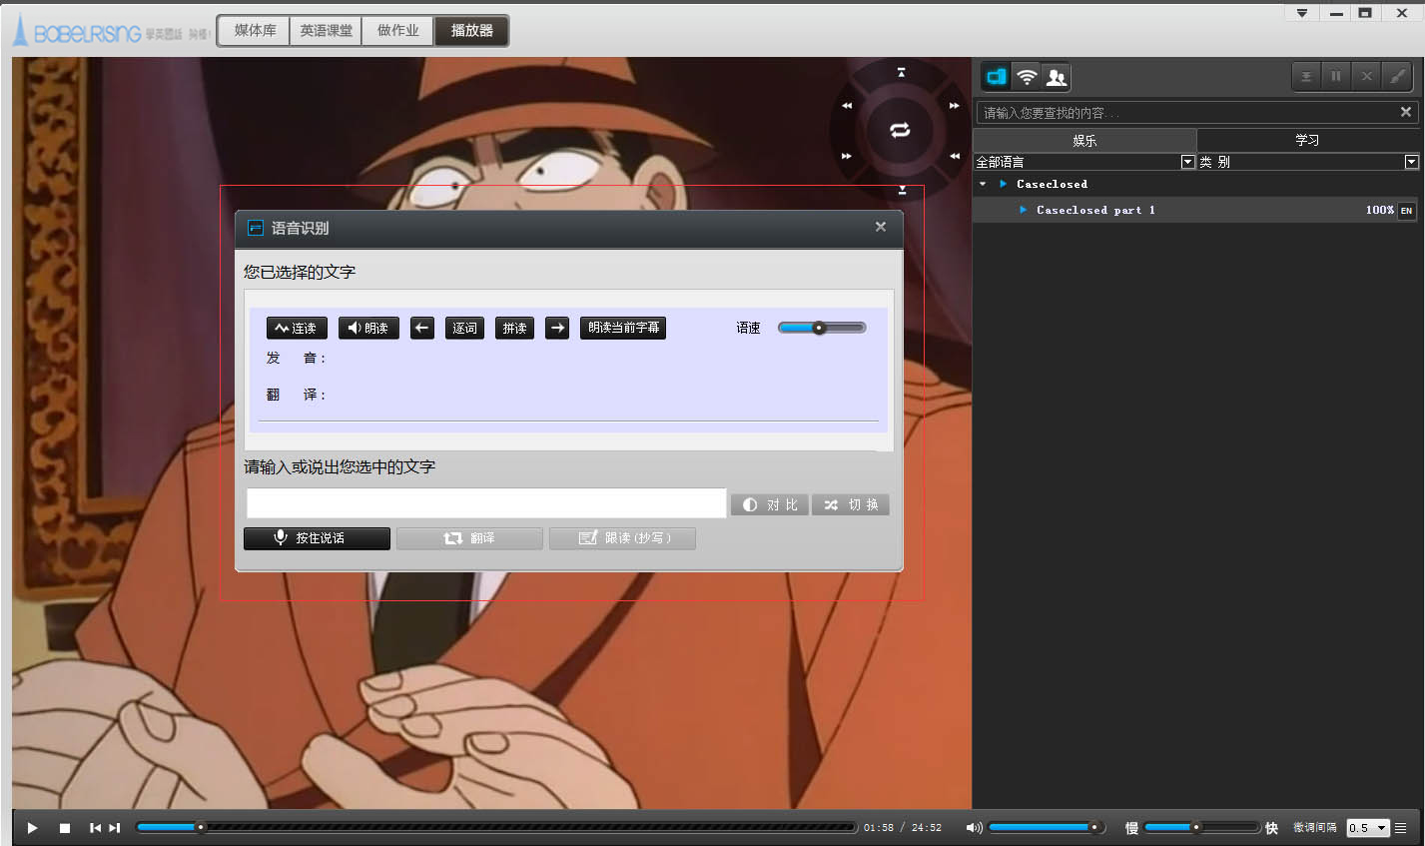Screen dimensions: 1425x846
Task: Click the 翻译 translate button
Action: tap(469, 538)
